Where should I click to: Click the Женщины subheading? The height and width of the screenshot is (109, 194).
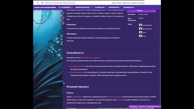pyautogui.click(x=72, y=34)
